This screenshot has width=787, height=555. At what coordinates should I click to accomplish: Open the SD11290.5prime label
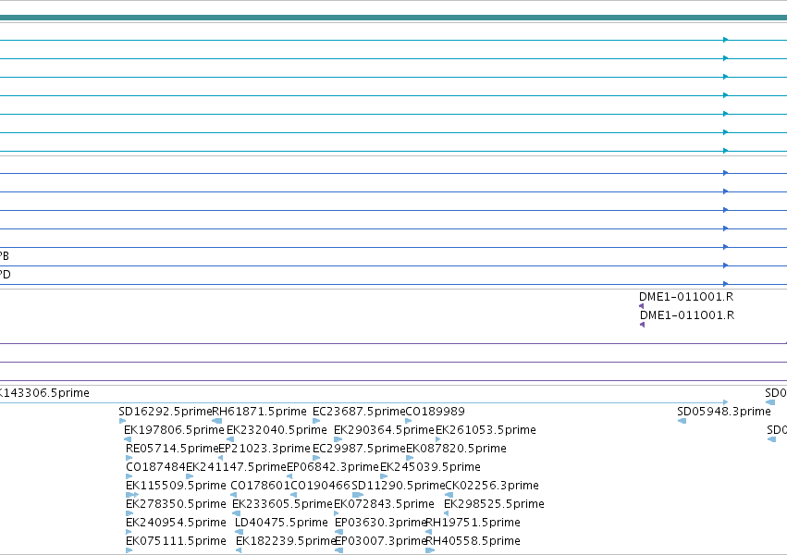tap(399, 486)
